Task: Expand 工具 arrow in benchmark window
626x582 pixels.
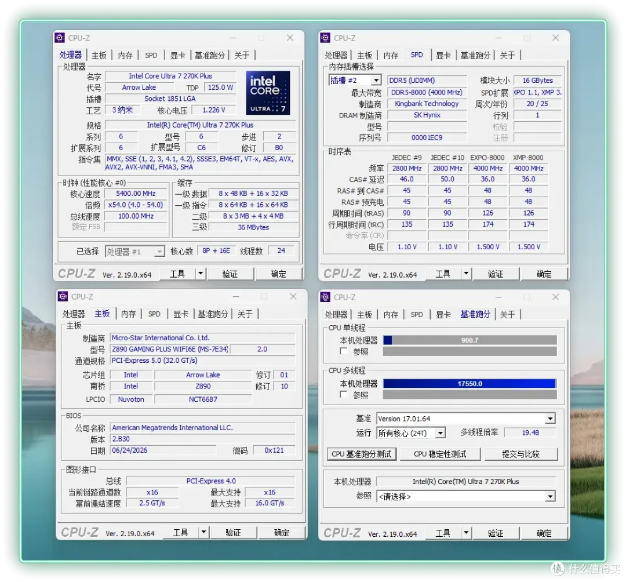Action: tap(466, 533)
